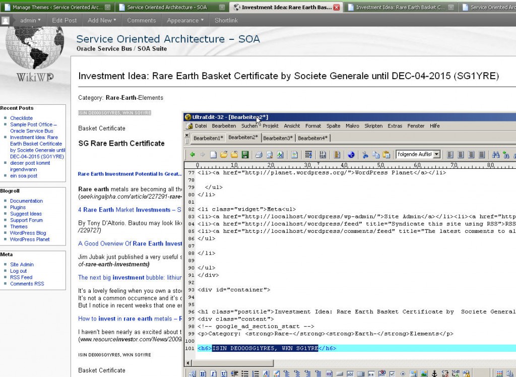
Task: Open the Ansicht menu in UltraEdit
Action: tap(292, 126)
